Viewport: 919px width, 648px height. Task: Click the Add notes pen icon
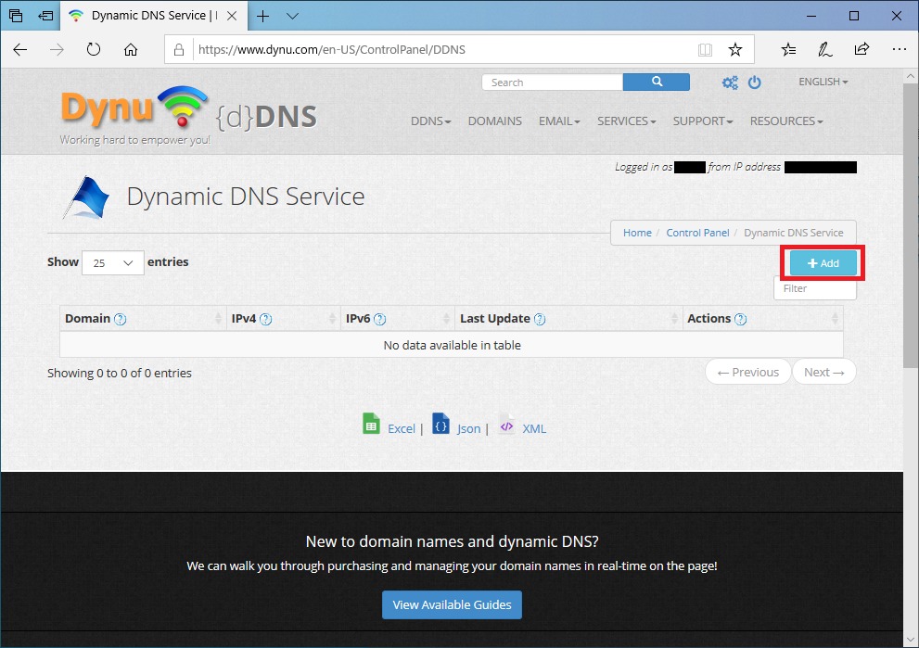(824, 50)
